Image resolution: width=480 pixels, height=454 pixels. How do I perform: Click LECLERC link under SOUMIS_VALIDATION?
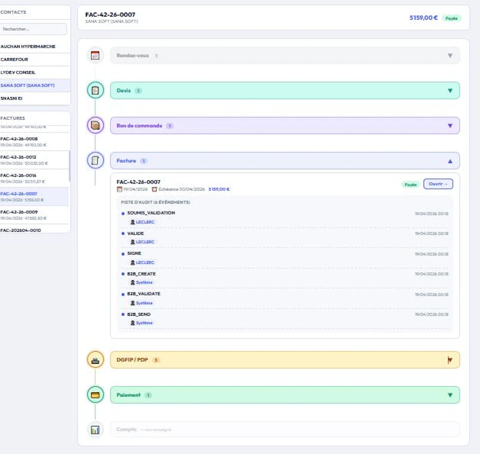[145, 222]
